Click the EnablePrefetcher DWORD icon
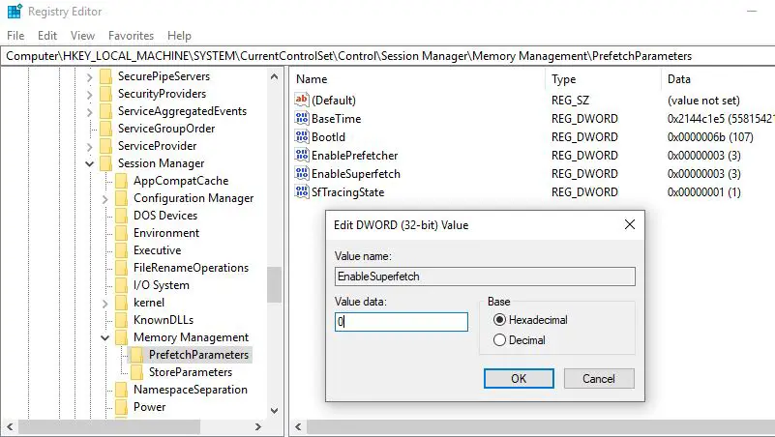The height and width of the screenshot is (437, 775). (302, 155)
